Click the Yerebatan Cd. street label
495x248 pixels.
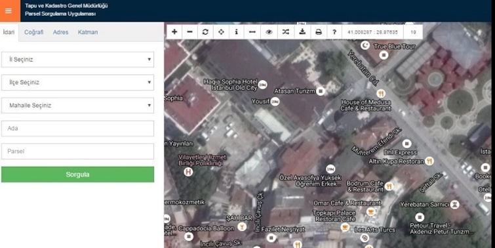tap(363, 68)
